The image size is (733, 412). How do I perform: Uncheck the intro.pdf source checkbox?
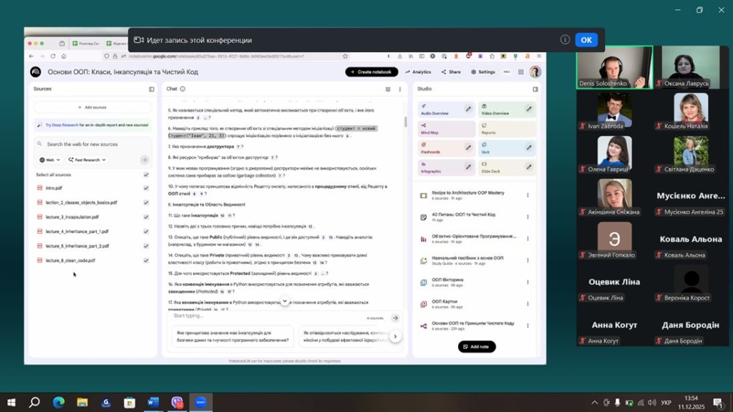pos(146,188)
